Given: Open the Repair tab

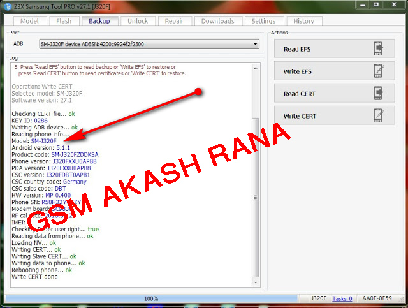Looking at the screenshot, I should (174, 21).
